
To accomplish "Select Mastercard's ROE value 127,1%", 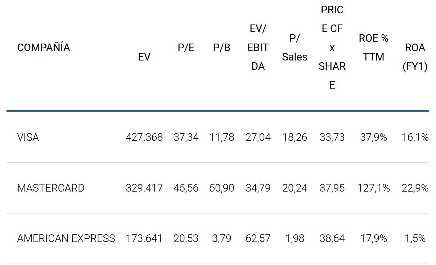I will coord(373,188).
